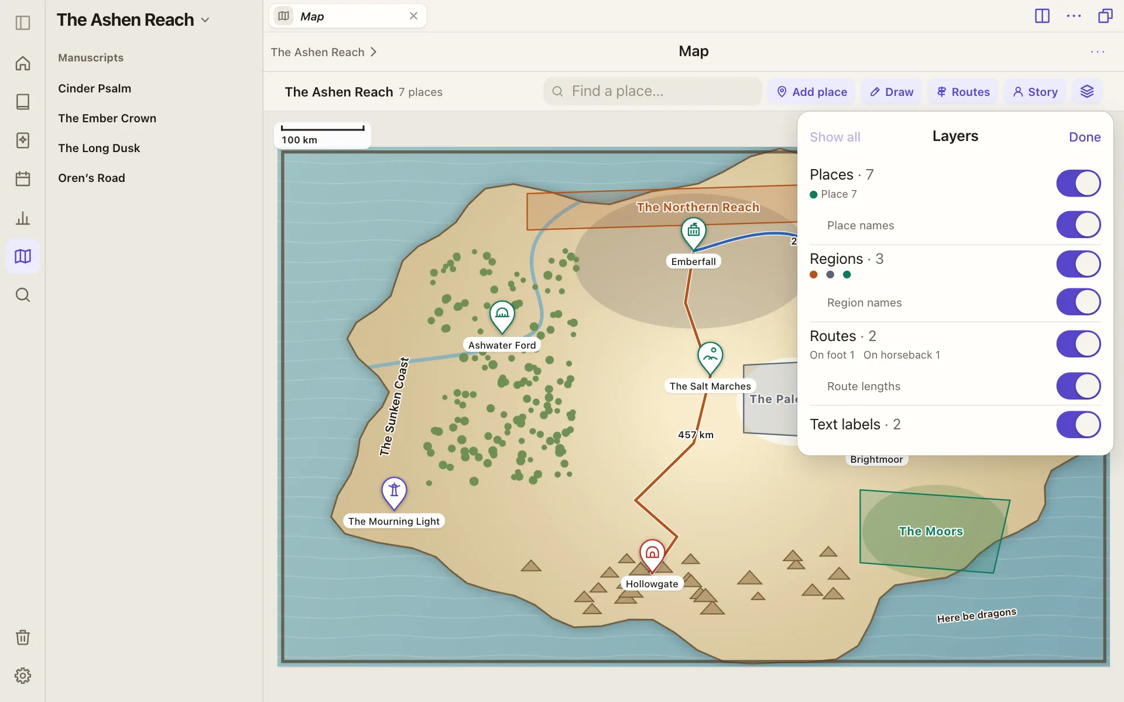Open the calendar timeline icon
Image resolution: width=1124 pixels, height=702 pixels.
coord(23,179)
